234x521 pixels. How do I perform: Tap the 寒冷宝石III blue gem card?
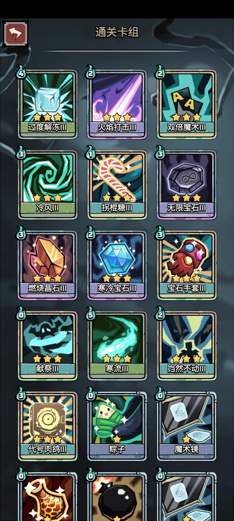117,265
